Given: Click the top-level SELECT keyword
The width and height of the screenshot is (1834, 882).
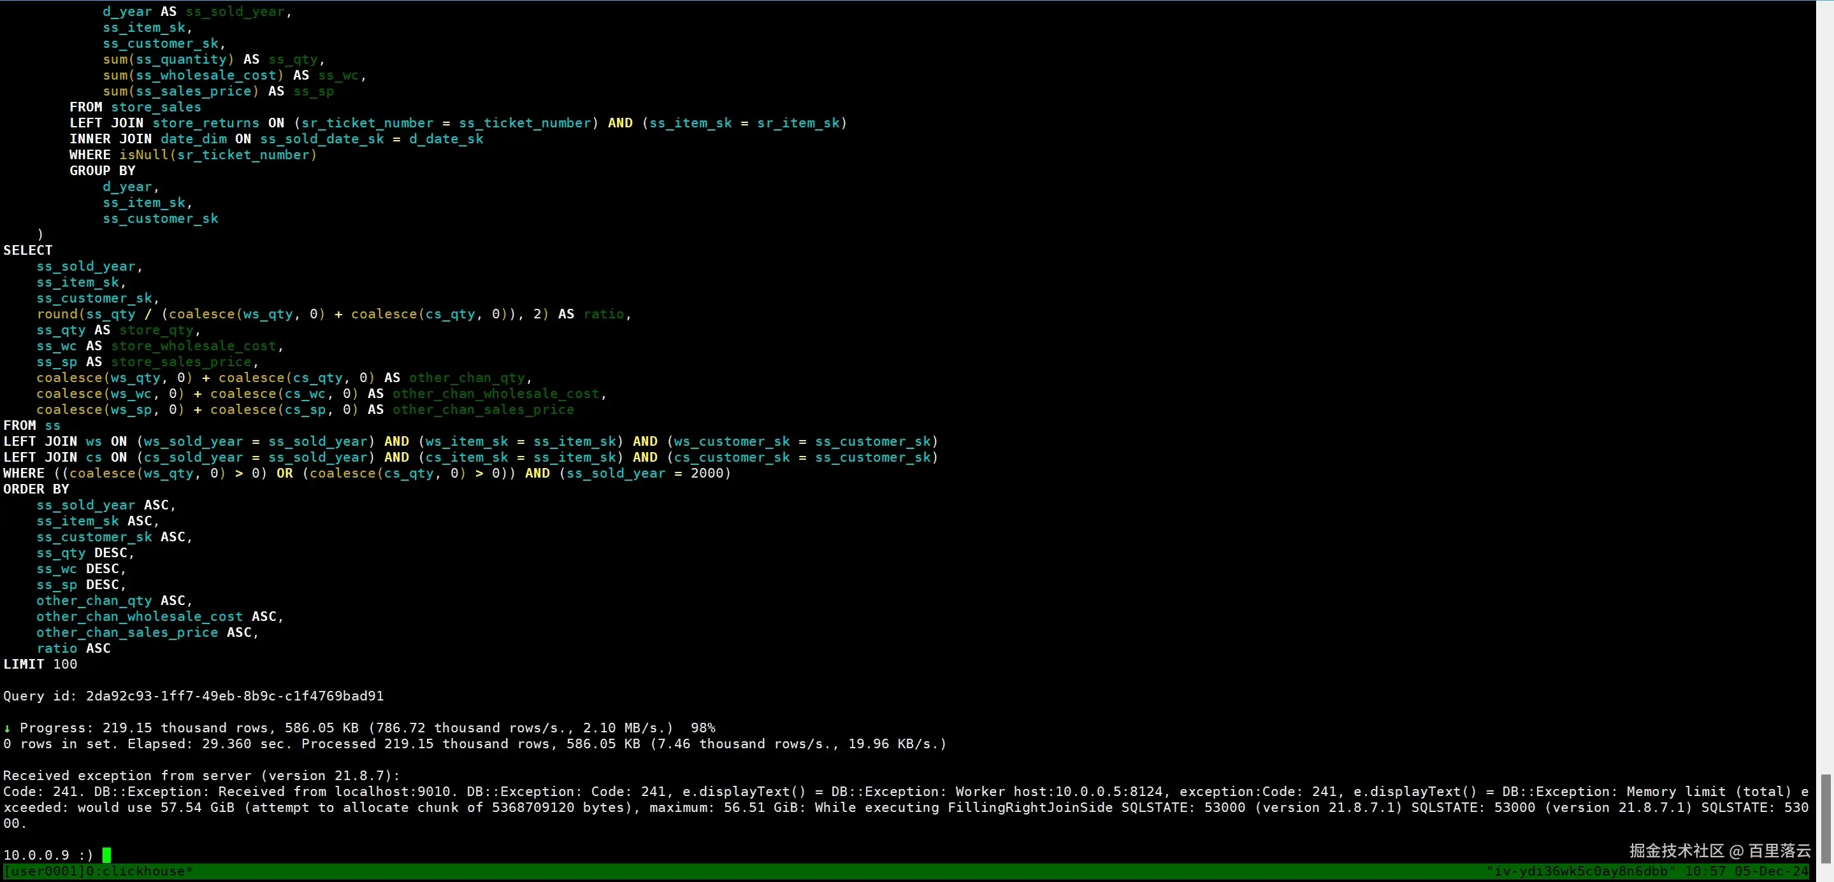Looking at the screenshot, I should [28, 250].
